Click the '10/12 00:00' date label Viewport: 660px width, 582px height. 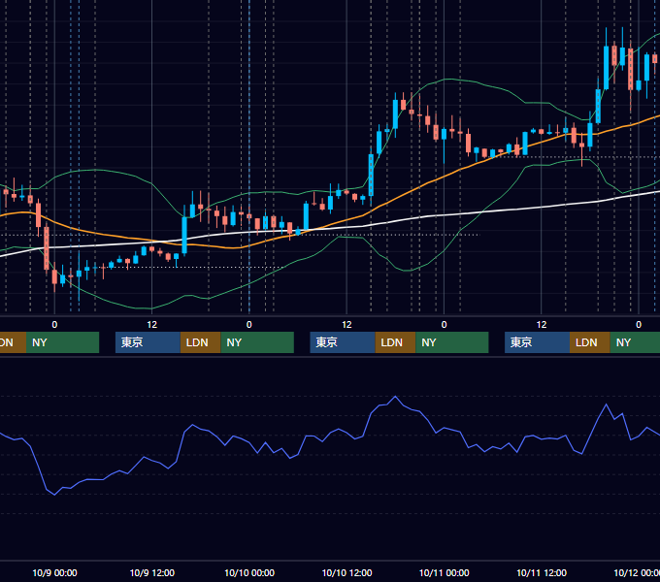tap(637, 572)
